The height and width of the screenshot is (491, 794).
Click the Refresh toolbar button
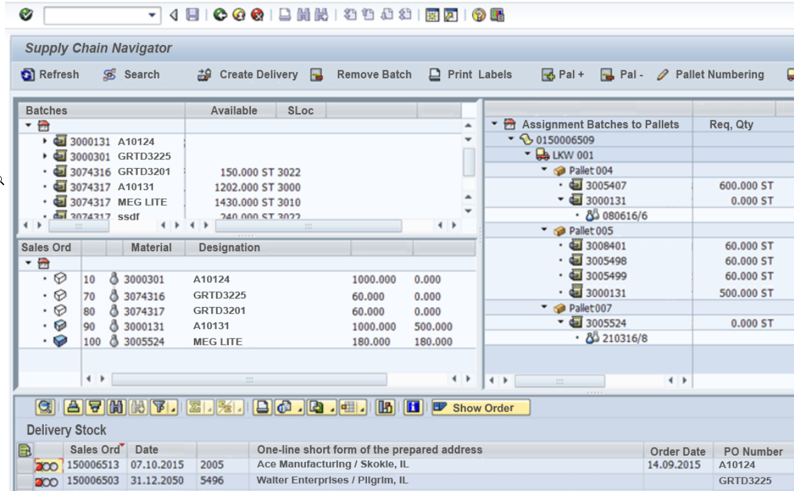point(51,75)
